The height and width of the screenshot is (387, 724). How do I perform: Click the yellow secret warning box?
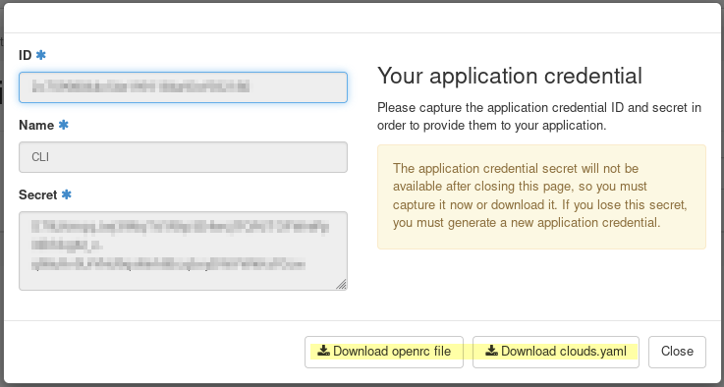pos(541,196)
